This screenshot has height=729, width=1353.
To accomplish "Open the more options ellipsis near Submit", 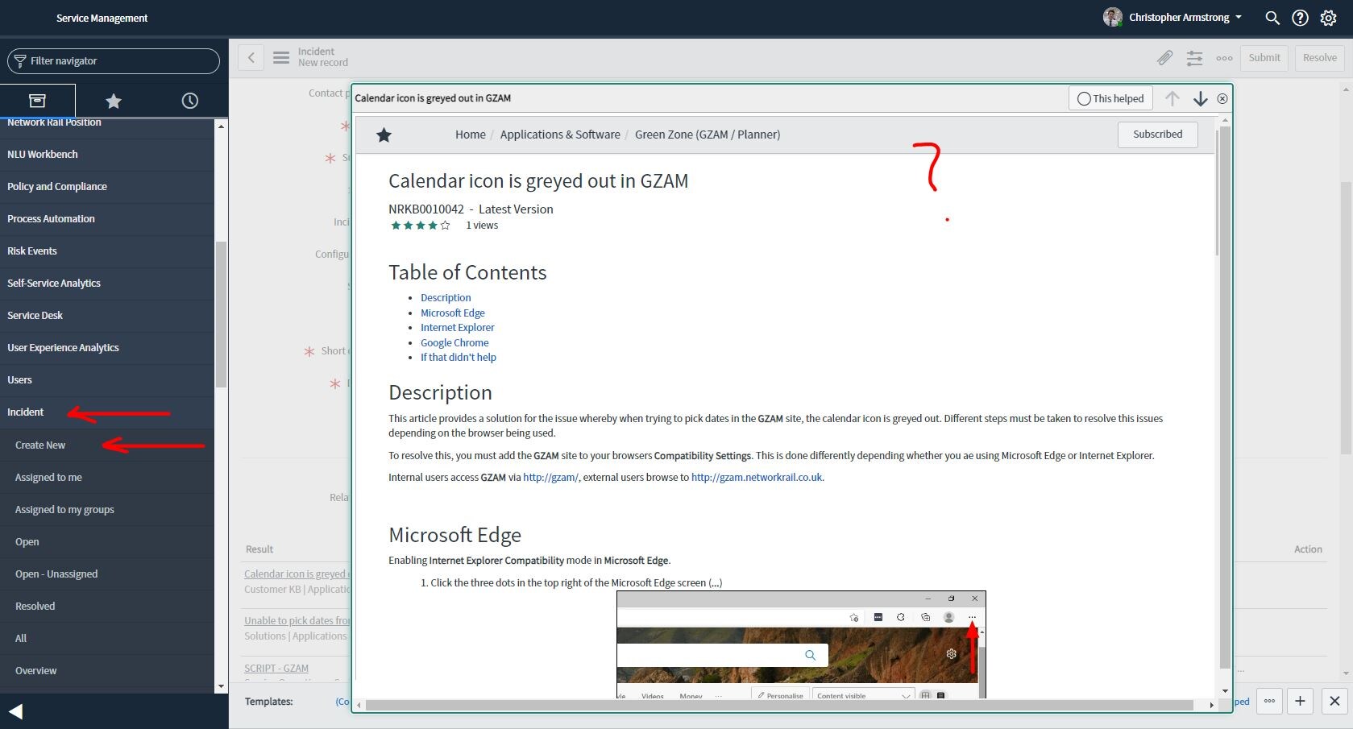I will pyautogui.click(x=1224, y=58).
